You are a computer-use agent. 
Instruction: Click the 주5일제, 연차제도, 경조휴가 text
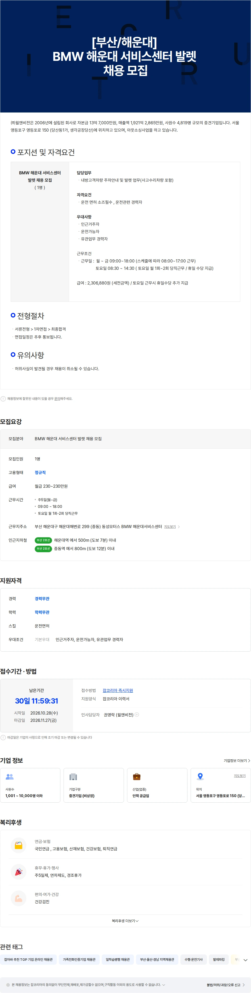click(x=58, y=876)
